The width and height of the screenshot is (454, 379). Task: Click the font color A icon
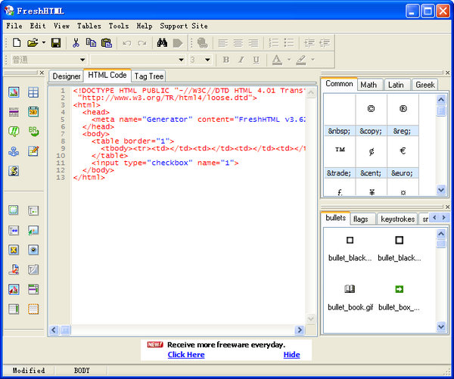(276, 60)
